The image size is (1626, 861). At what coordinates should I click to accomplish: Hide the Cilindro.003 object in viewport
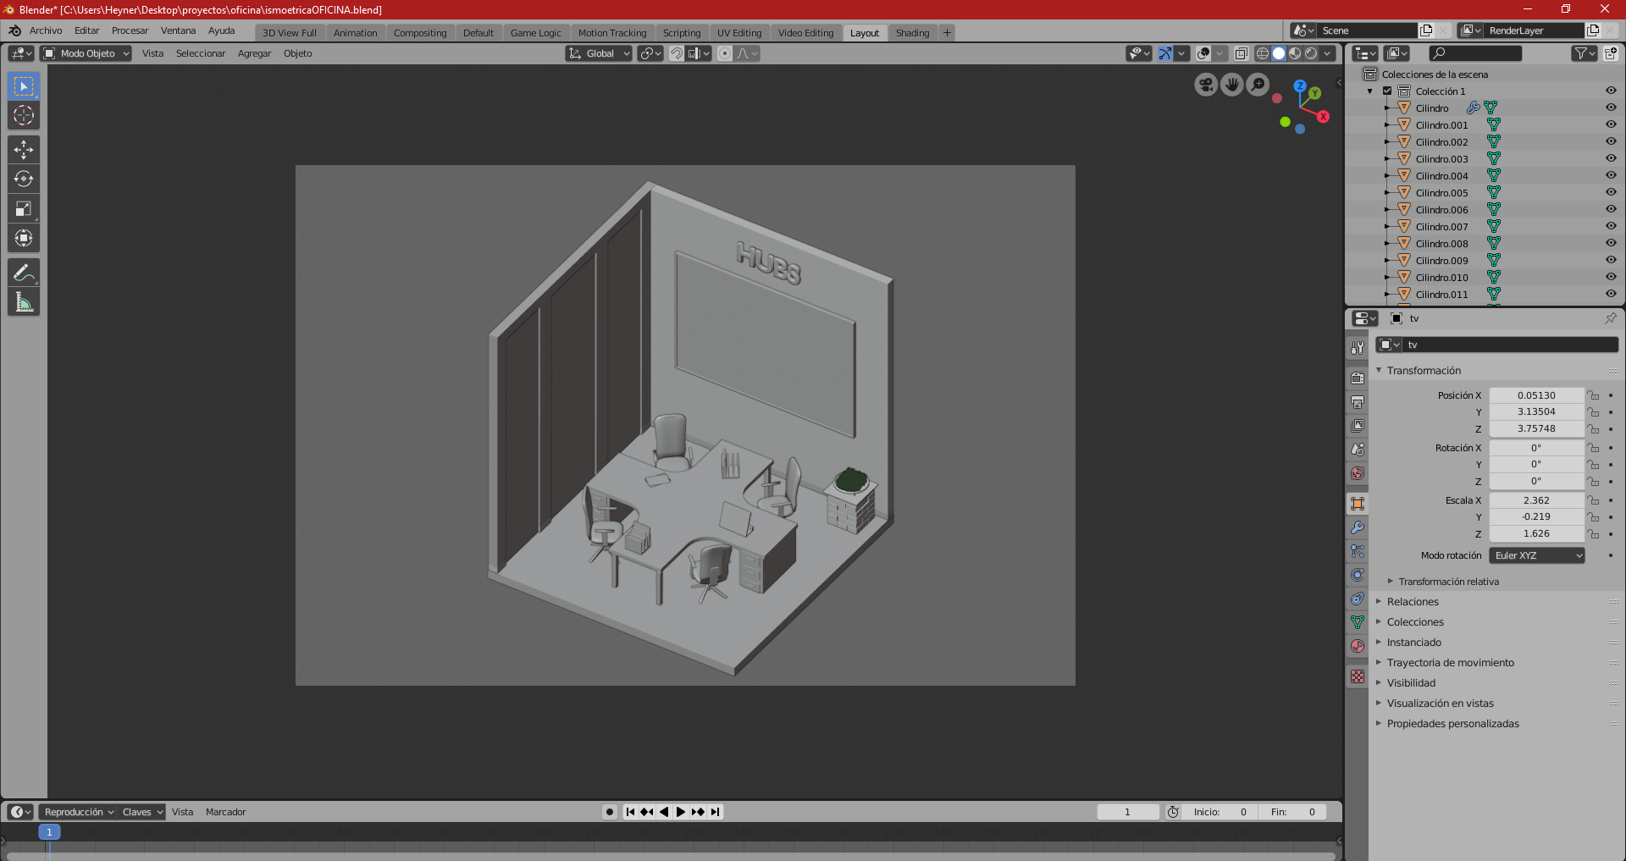[1610, 158]
